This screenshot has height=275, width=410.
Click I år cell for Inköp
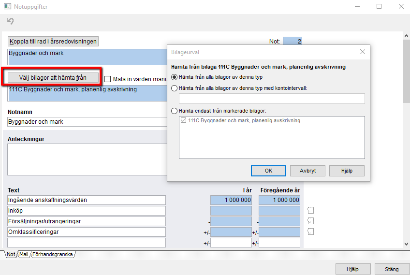pyautogui.click(x=231, y=211)
